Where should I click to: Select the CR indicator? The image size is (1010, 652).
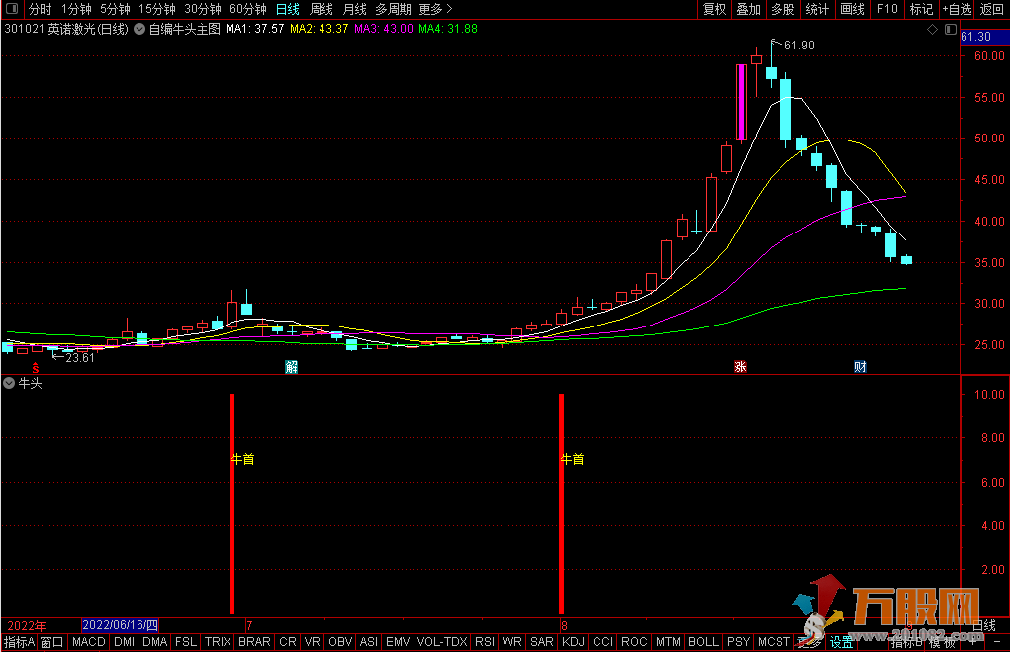[288, 642]
